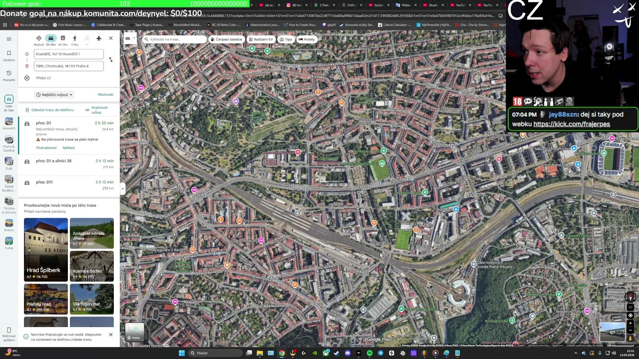639x359 pixels.
Task: Filter by Čerpací stanice chip
Action: click(226, 39)
